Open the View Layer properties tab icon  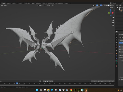(117, 42)
